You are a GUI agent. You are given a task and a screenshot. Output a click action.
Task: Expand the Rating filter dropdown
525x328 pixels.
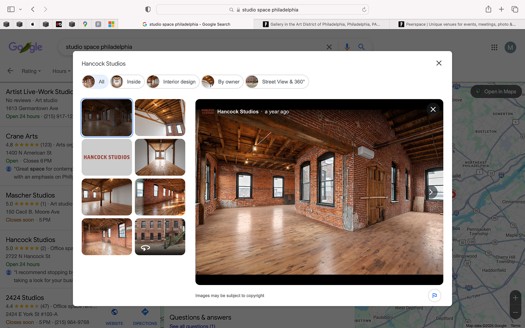pyautogui.click(x=31, y=71)
